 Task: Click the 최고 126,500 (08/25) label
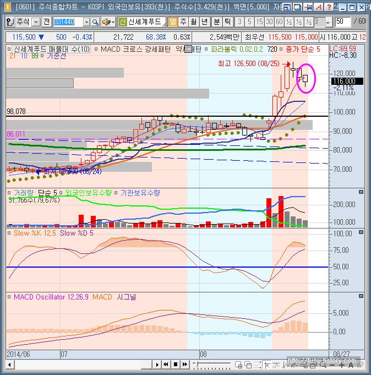[x=248, y=64]
